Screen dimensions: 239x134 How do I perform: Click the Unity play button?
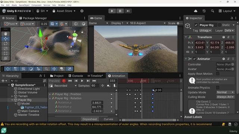click(x=112, y=11)
